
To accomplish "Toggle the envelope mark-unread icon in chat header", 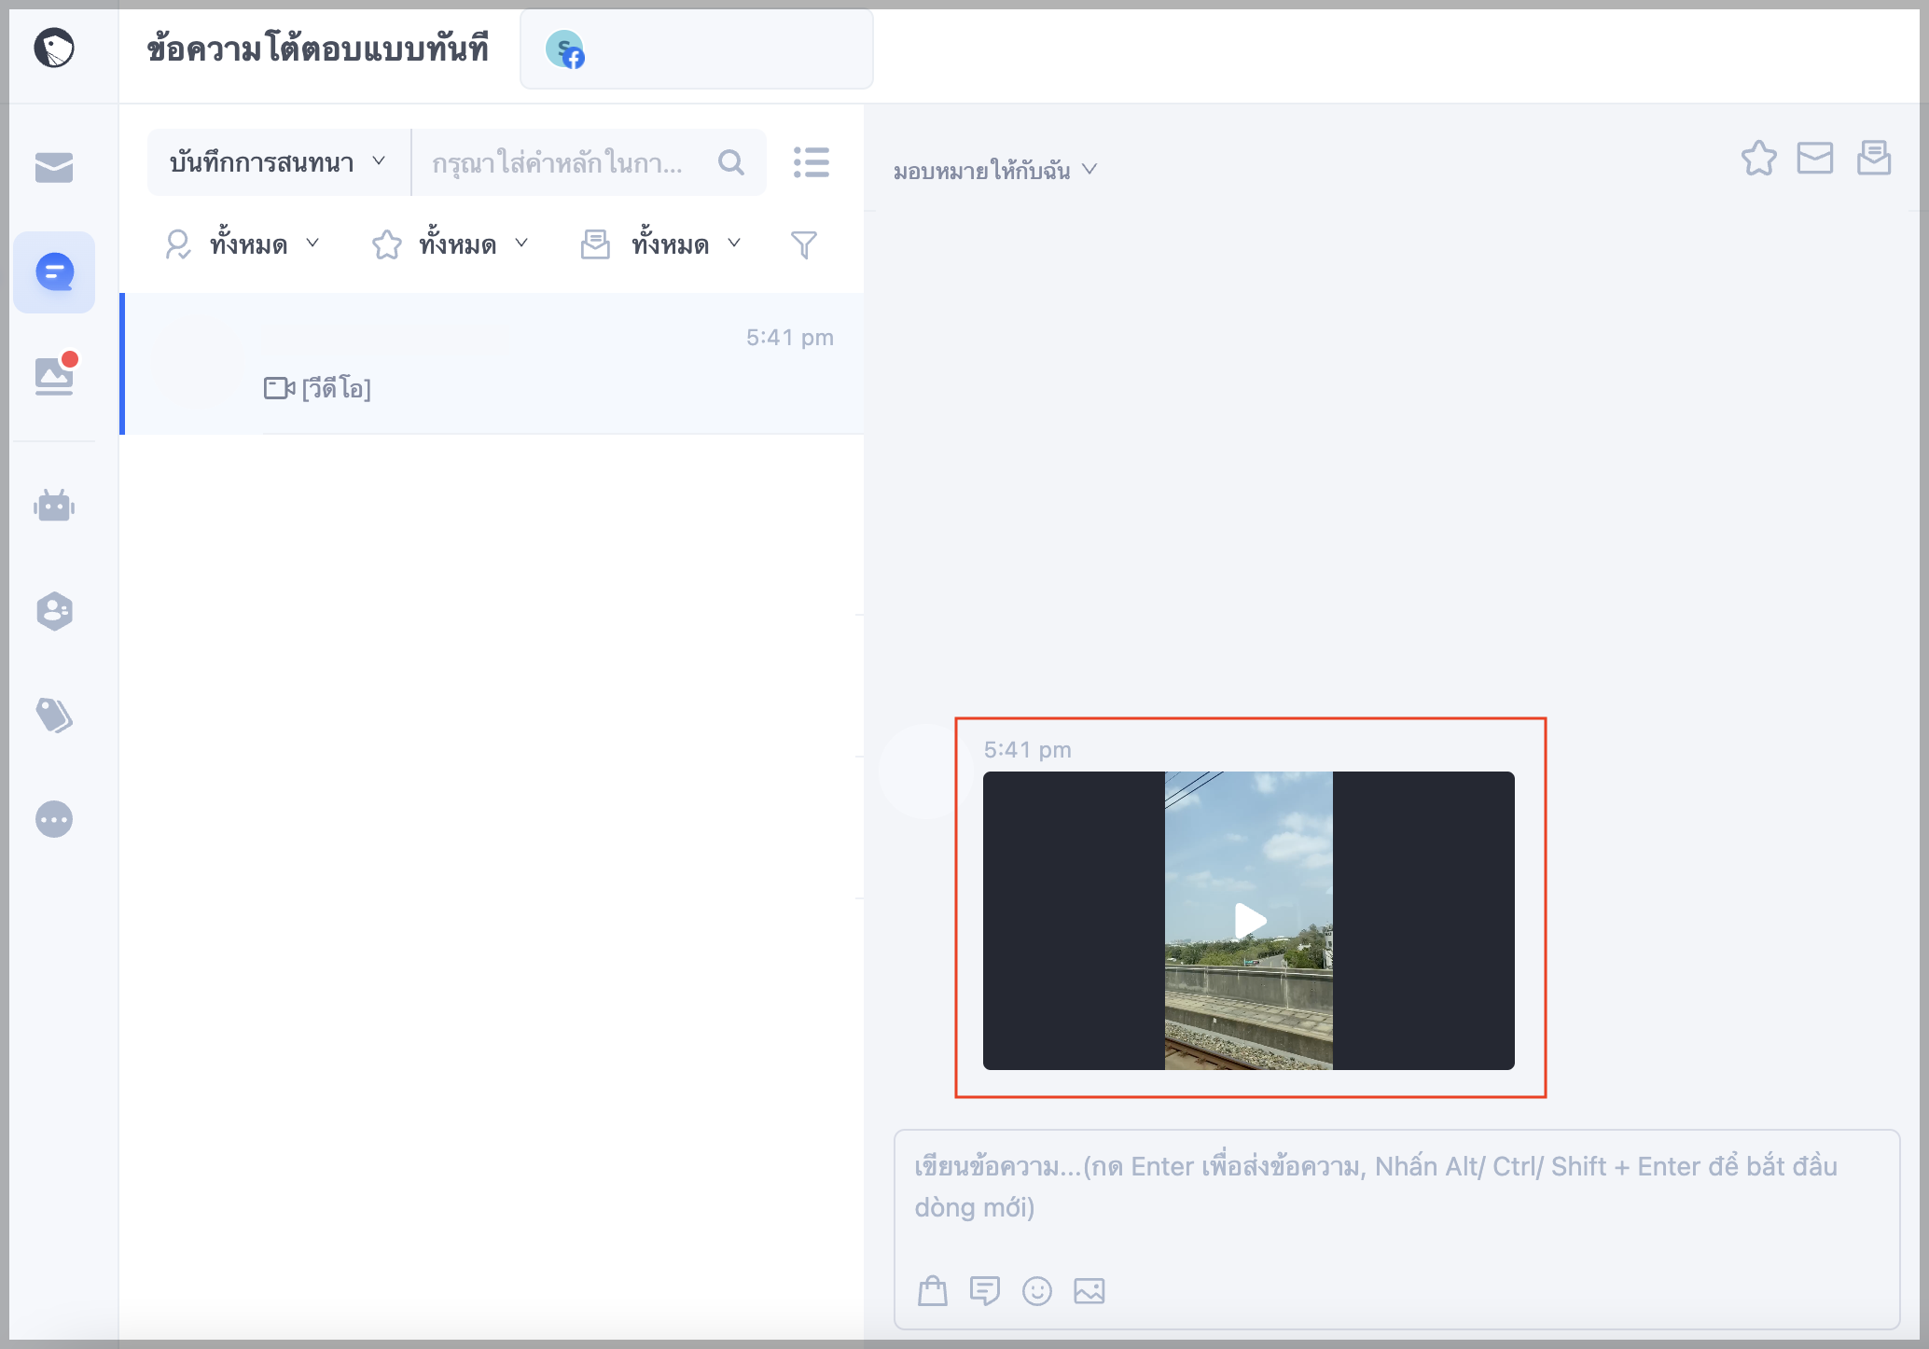I will [1815, 158].
